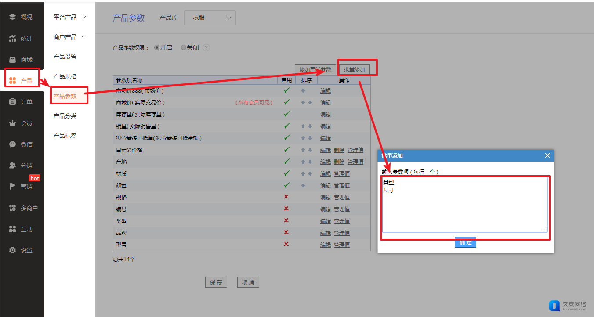Click 管理值 link for the 品牌 row
This screenshot has width=594, height=317.
(341, 233)
